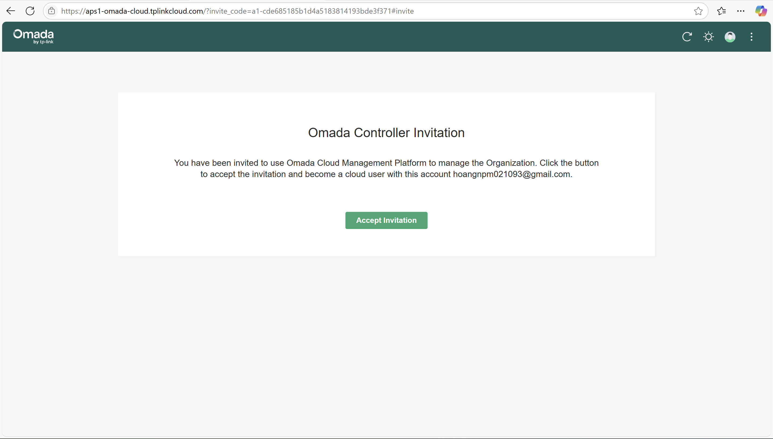The width and height of the screenshot is (773, 439).
Task: Click the email hoangnpm021093@gmail.com text
Action: (x=511, y=174)
